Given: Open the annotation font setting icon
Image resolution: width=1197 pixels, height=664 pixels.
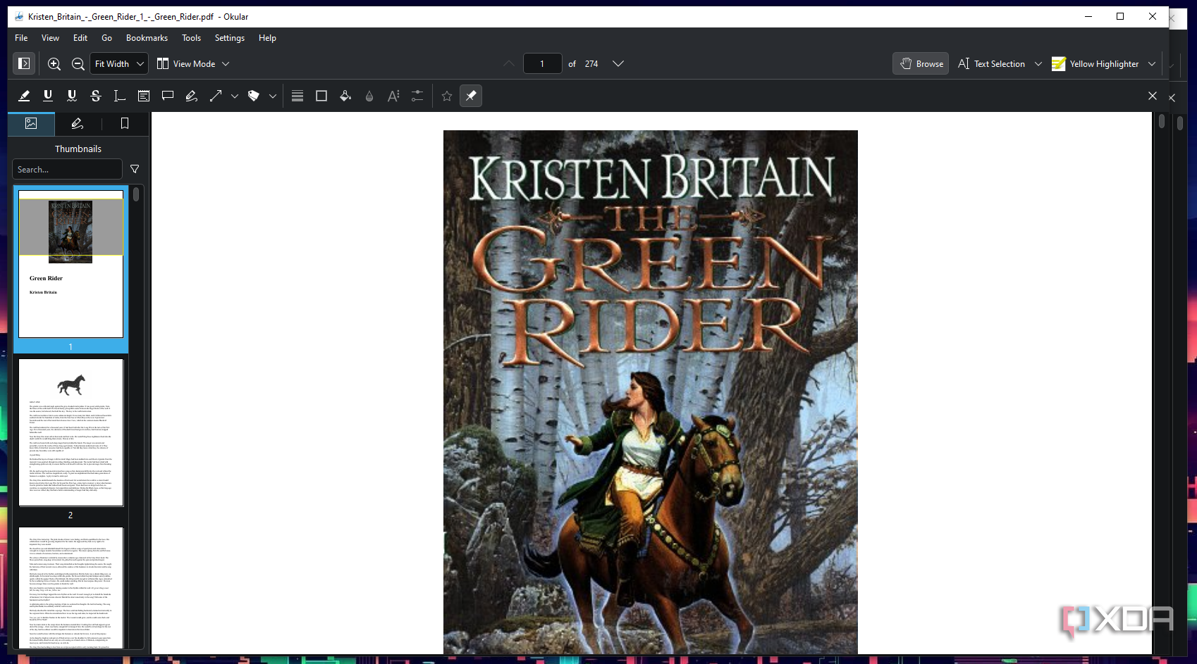Looking at the screenshot, I should click(x=393, y=96).
